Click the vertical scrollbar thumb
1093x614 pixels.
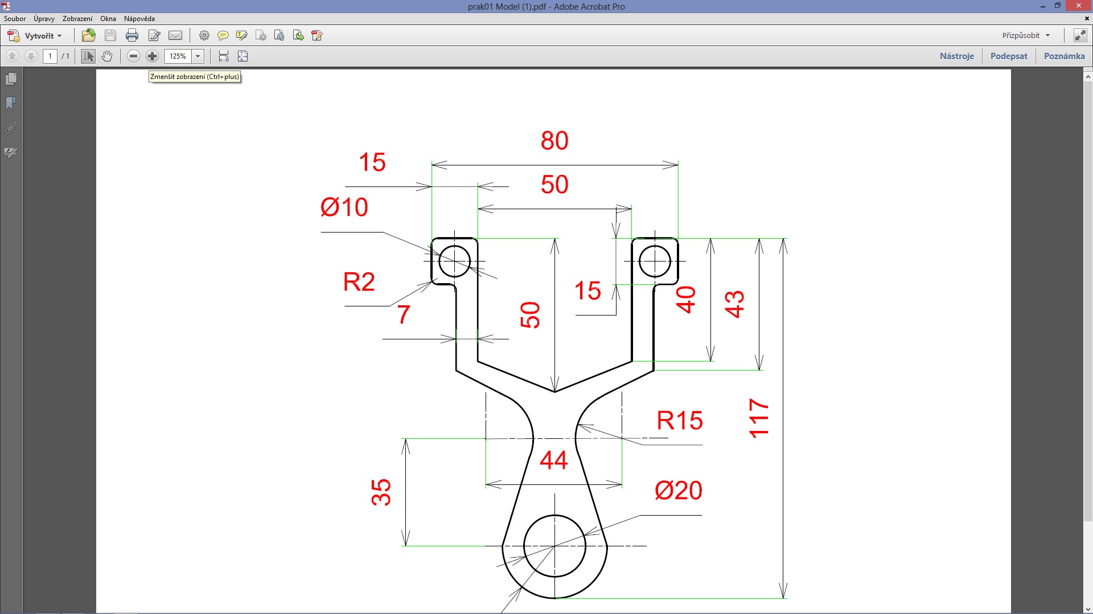click(x=1088, y=301)
